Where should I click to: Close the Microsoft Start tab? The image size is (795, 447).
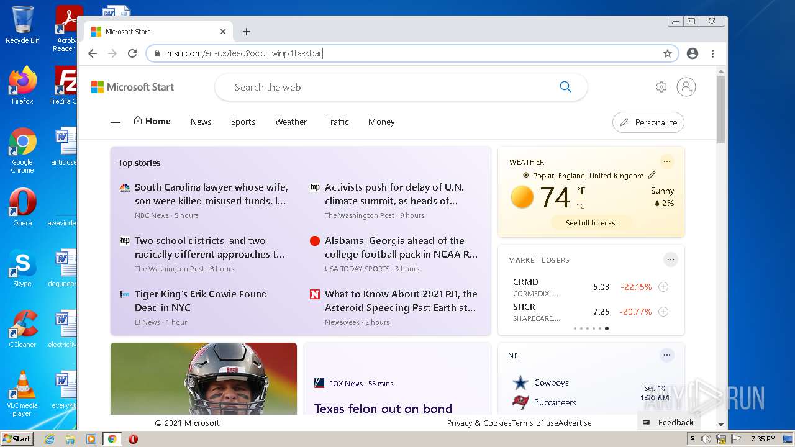223,32
